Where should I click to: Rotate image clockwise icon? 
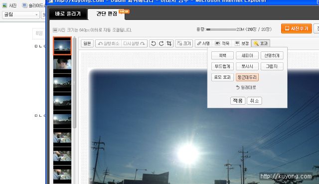click(x=161, y=43)
